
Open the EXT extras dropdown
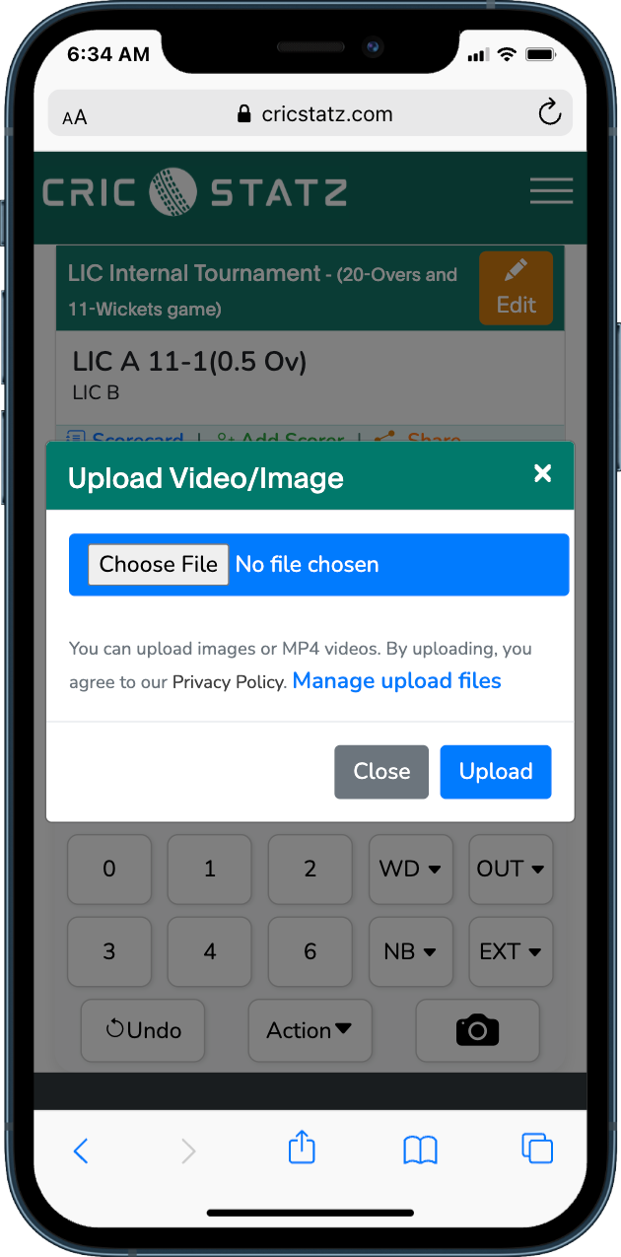(511, 951)
